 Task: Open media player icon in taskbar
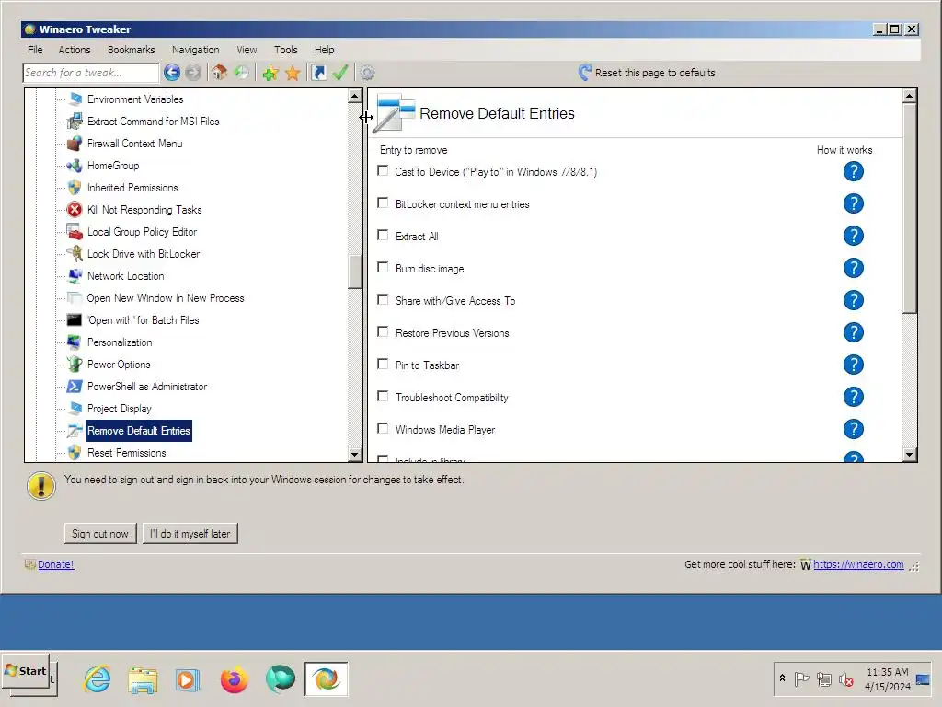[x=188, y=679]
